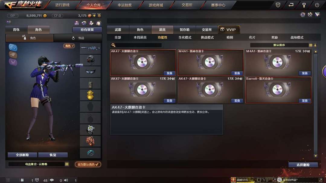
Task: Click the shield icon in top bar
Action: (278, 5)
